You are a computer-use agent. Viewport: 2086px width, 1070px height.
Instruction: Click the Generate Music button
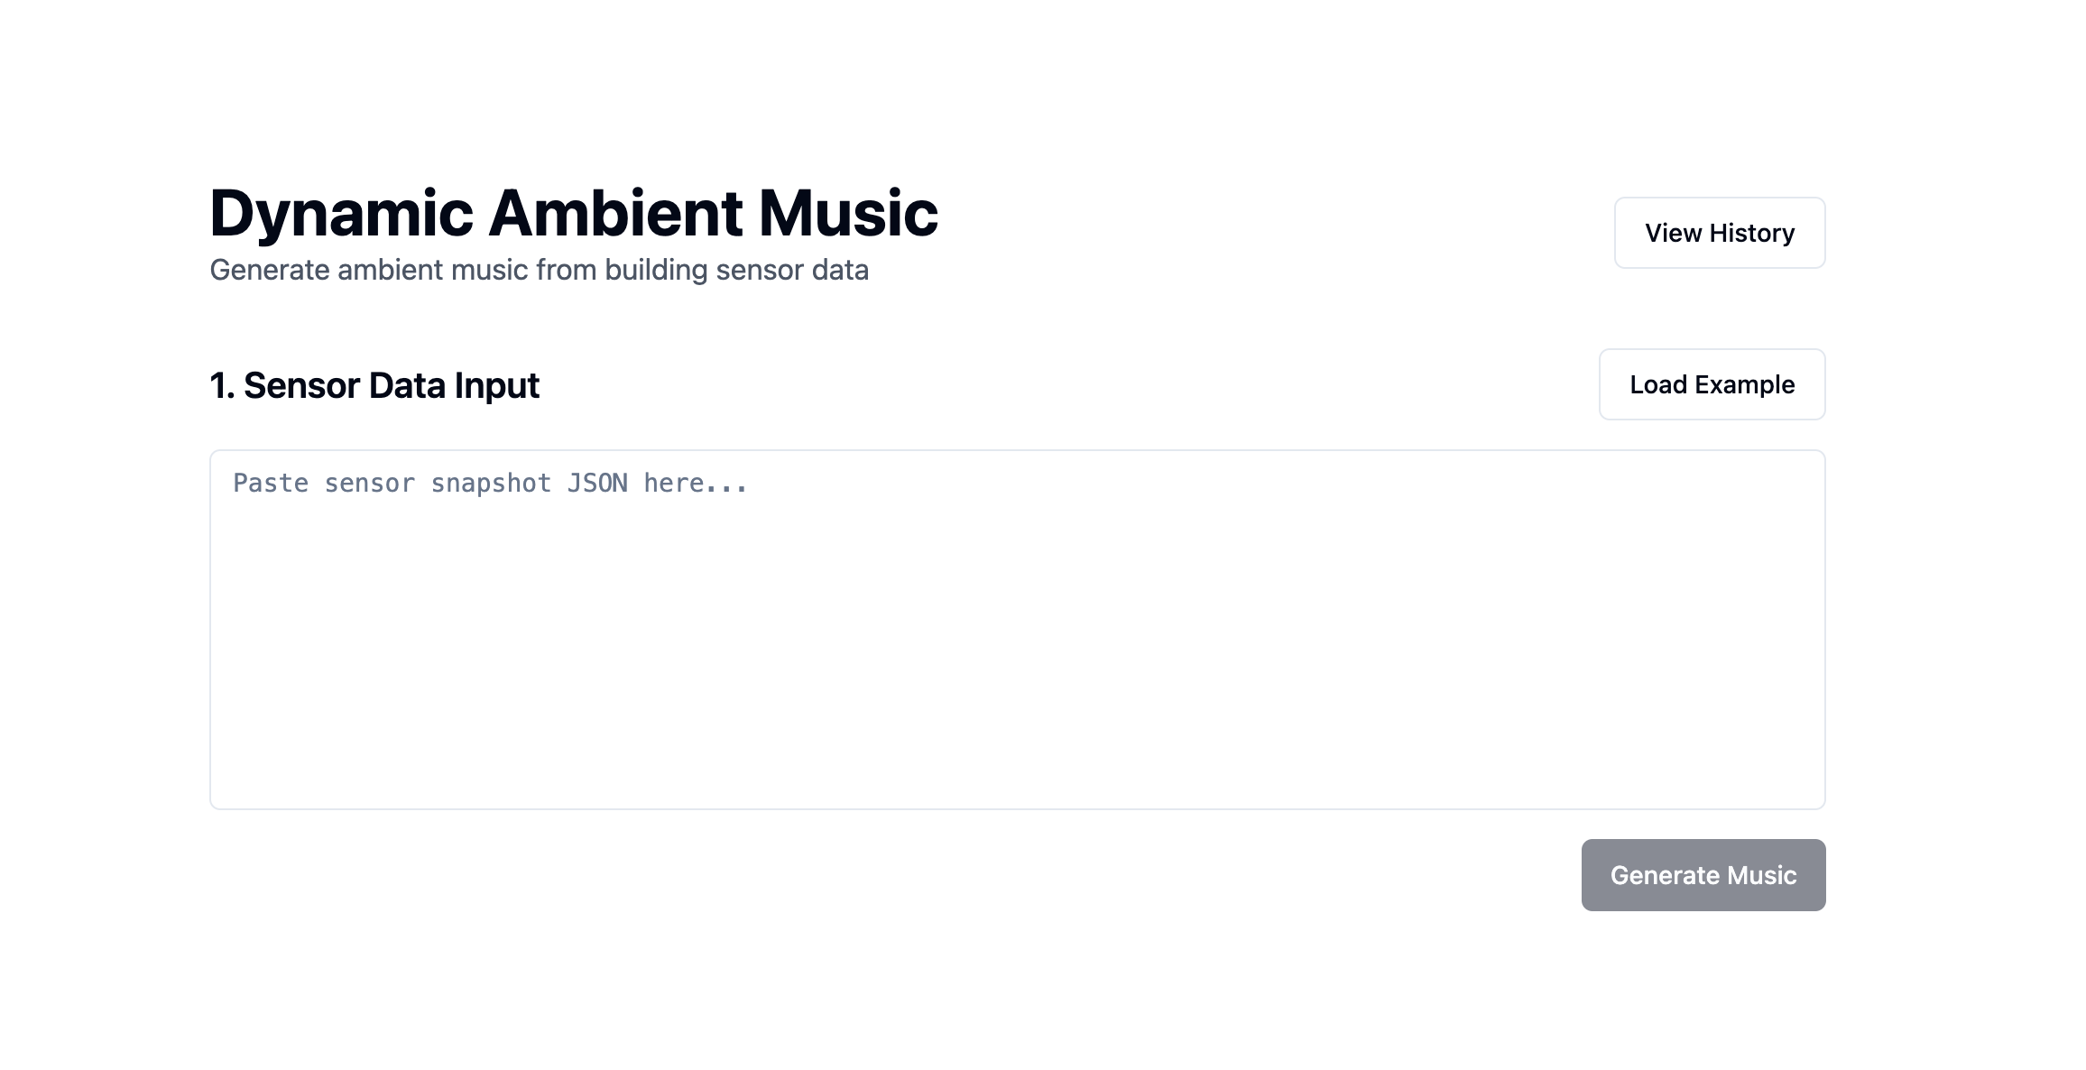point(1703,875)
